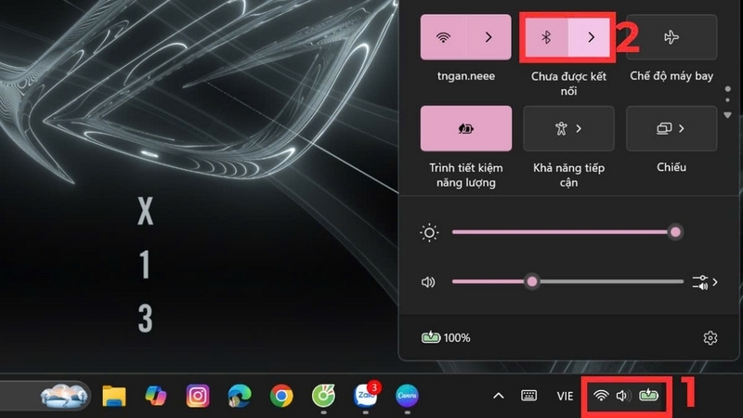743x418 pixels.
Task: Launch Microsoft Edge from the taskbar
Action: pyautogui.click(x=240, y=396)
